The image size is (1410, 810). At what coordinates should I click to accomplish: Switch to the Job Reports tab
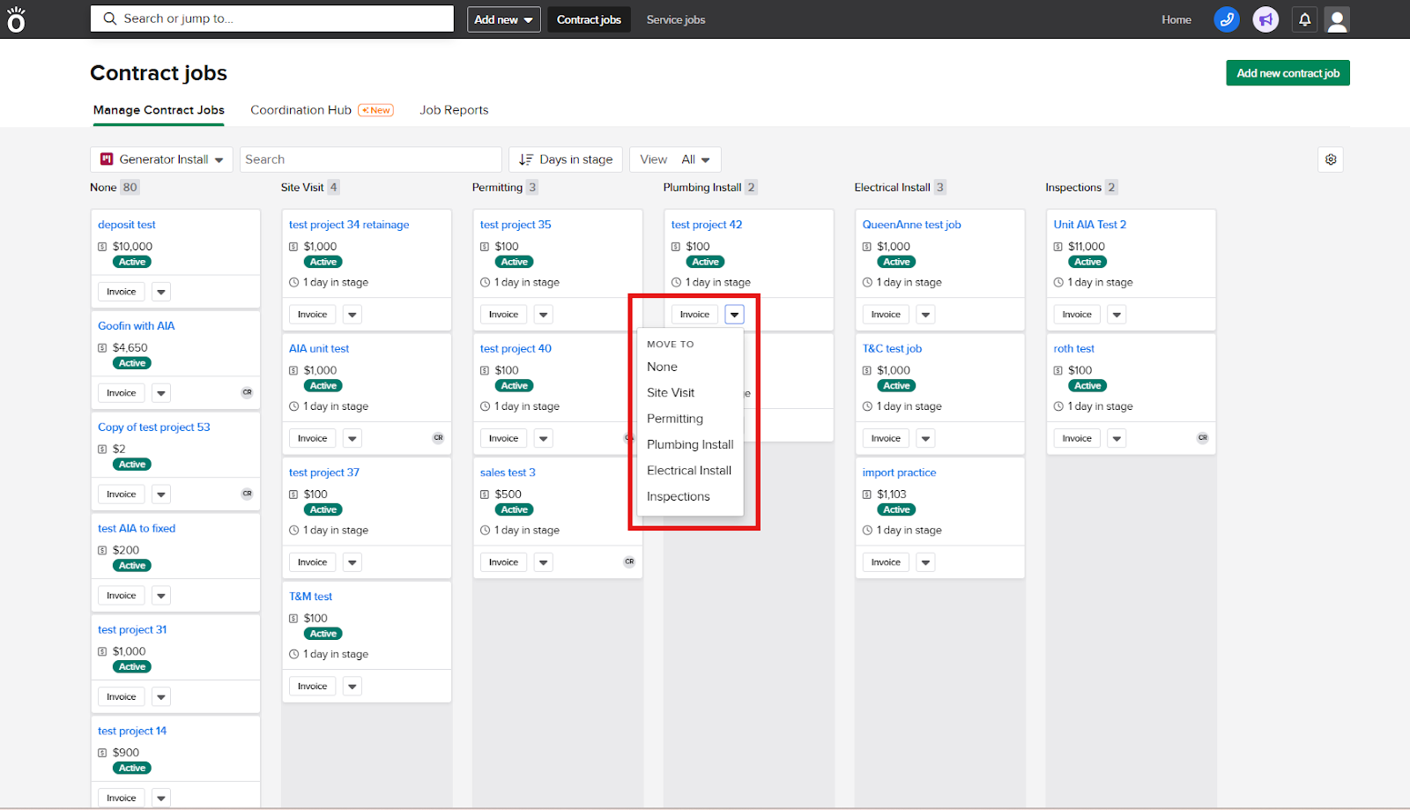[x=454, y=110]
